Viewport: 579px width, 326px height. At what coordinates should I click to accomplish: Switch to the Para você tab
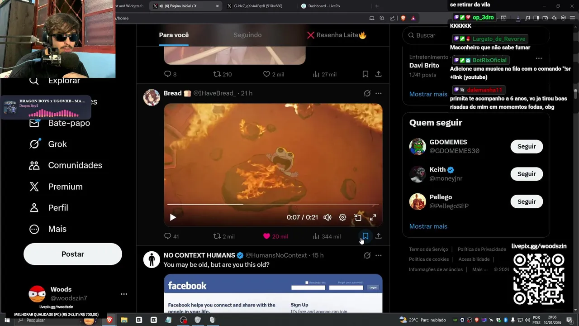click(x=174, y=35)
